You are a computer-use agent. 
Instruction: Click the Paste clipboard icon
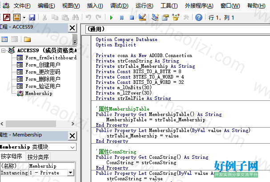(x=65, y=17)
